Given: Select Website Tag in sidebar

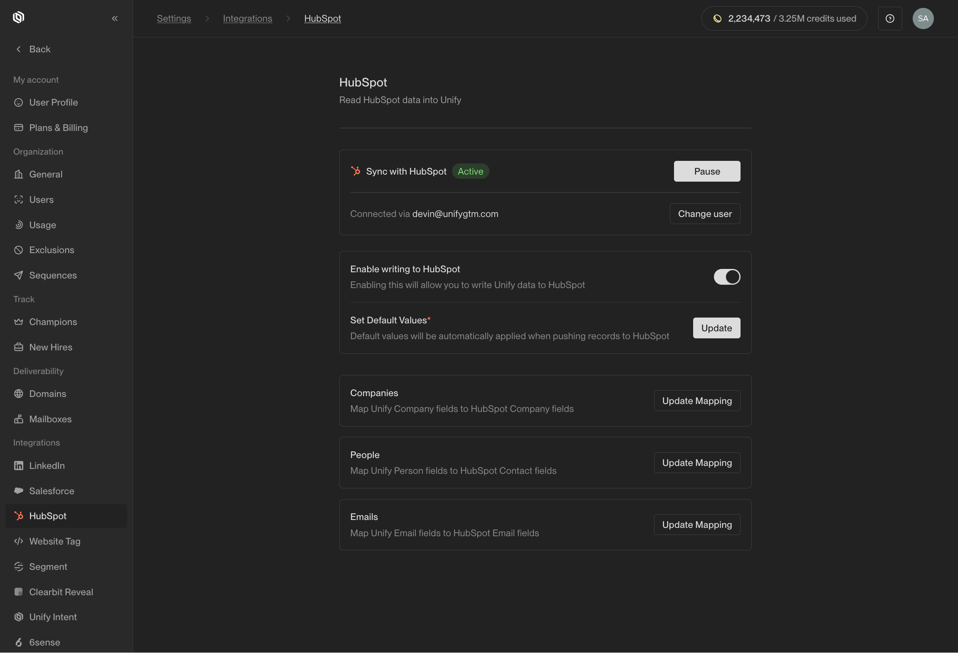Looking at the screenshot, I should click(54, 541).
